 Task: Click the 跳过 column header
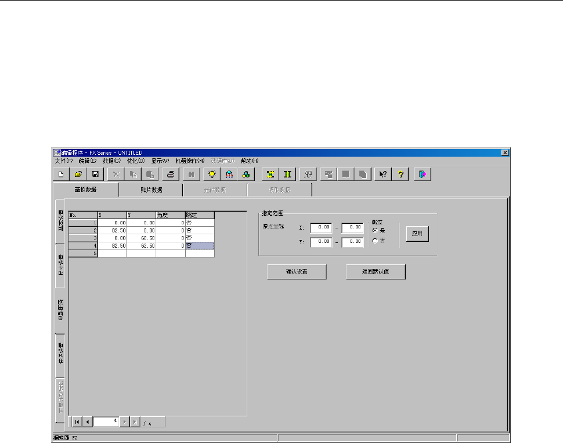point(200,215)
